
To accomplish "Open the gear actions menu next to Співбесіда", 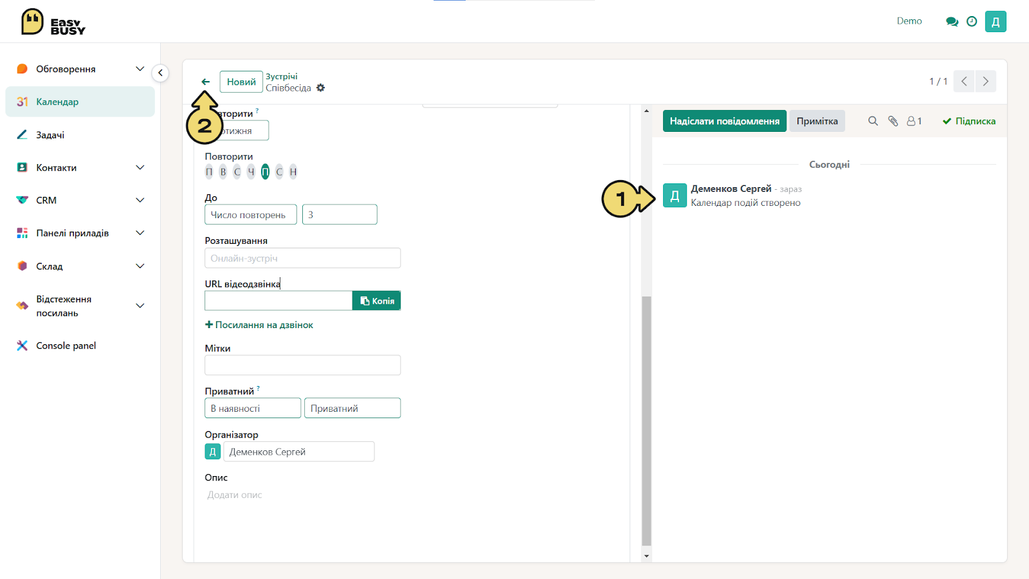I will [320, 88].
